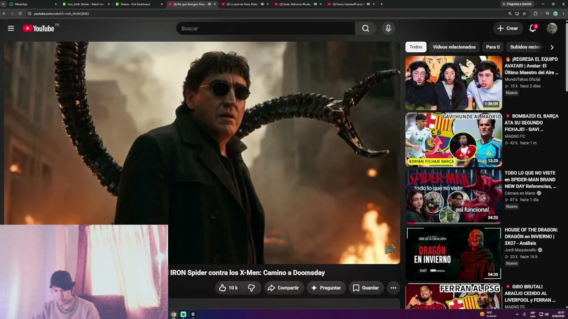Screen dimensions: 568x319
Task: Open HOUSE OF THE DRAGON video title
Action: click(531, 237)
